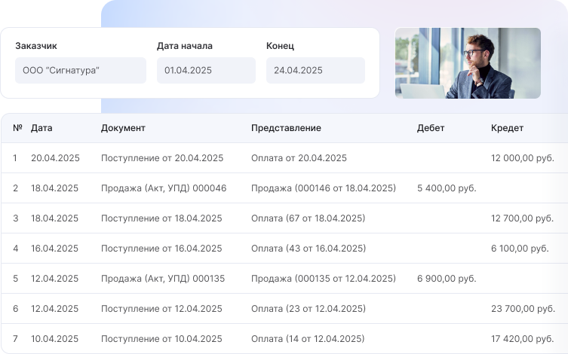The image size is (568, 354).
Task: Sort table by Дебет column header
Action: [431, 128]
